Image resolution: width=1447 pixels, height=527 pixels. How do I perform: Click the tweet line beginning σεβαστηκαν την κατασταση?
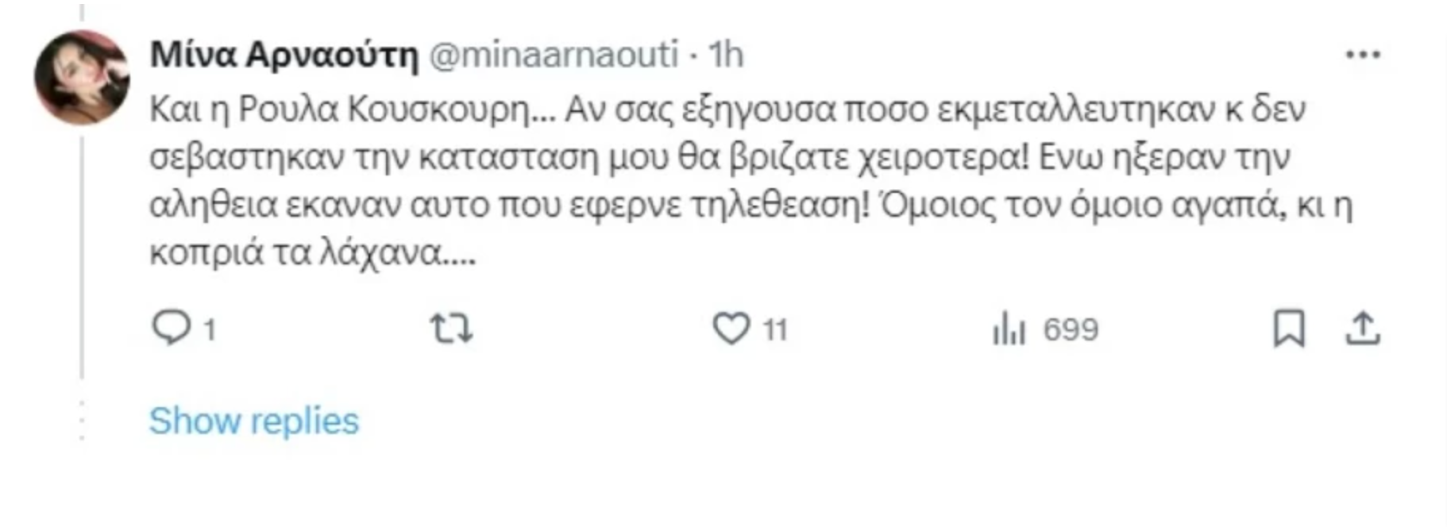pyautogui.click(x=720, y=157)
